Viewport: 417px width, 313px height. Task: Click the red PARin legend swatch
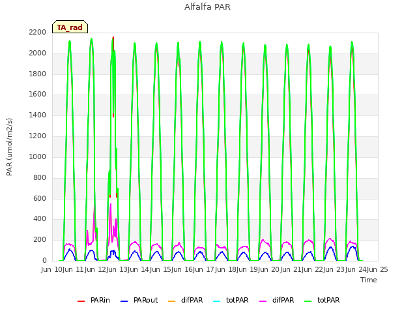click(x=81, y=301)
